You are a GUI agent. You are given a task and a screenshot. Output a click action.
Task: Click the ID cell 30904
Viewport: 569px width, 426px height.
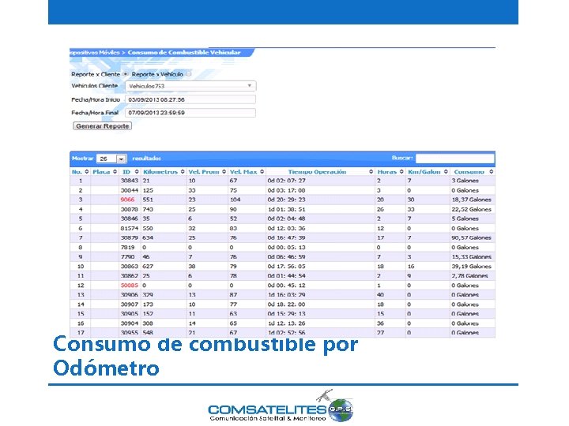pyautogui.click(x=129, y=323)
